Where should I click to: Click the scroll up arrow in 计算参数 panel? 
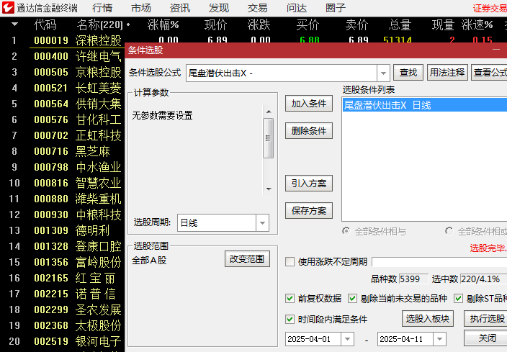pos(269,112)
